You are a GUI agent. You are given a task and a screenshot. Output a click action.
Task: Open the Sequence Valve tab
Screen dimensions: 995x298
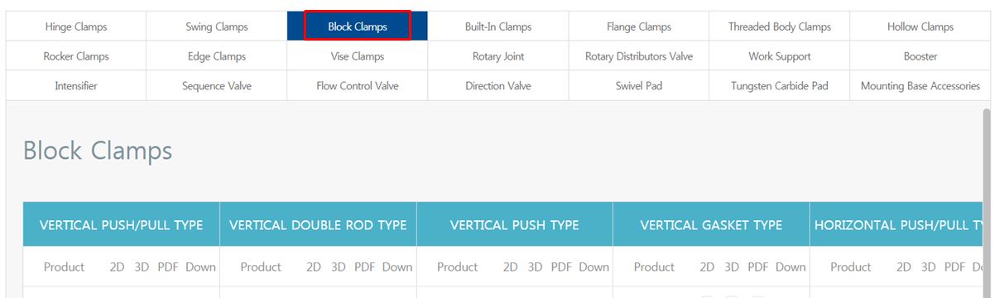217,86
